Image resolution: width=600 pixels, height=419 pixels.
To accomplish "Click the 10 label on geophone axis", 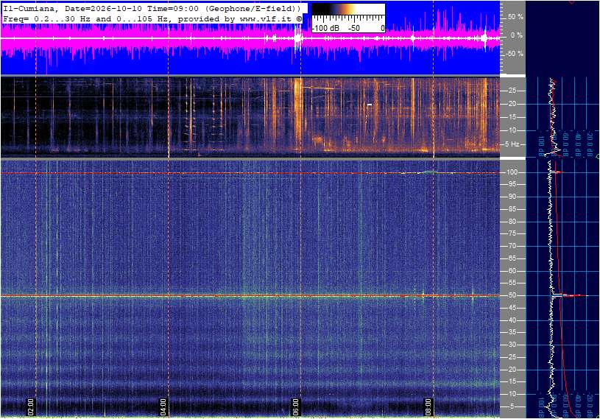I will tap(512, 130).
